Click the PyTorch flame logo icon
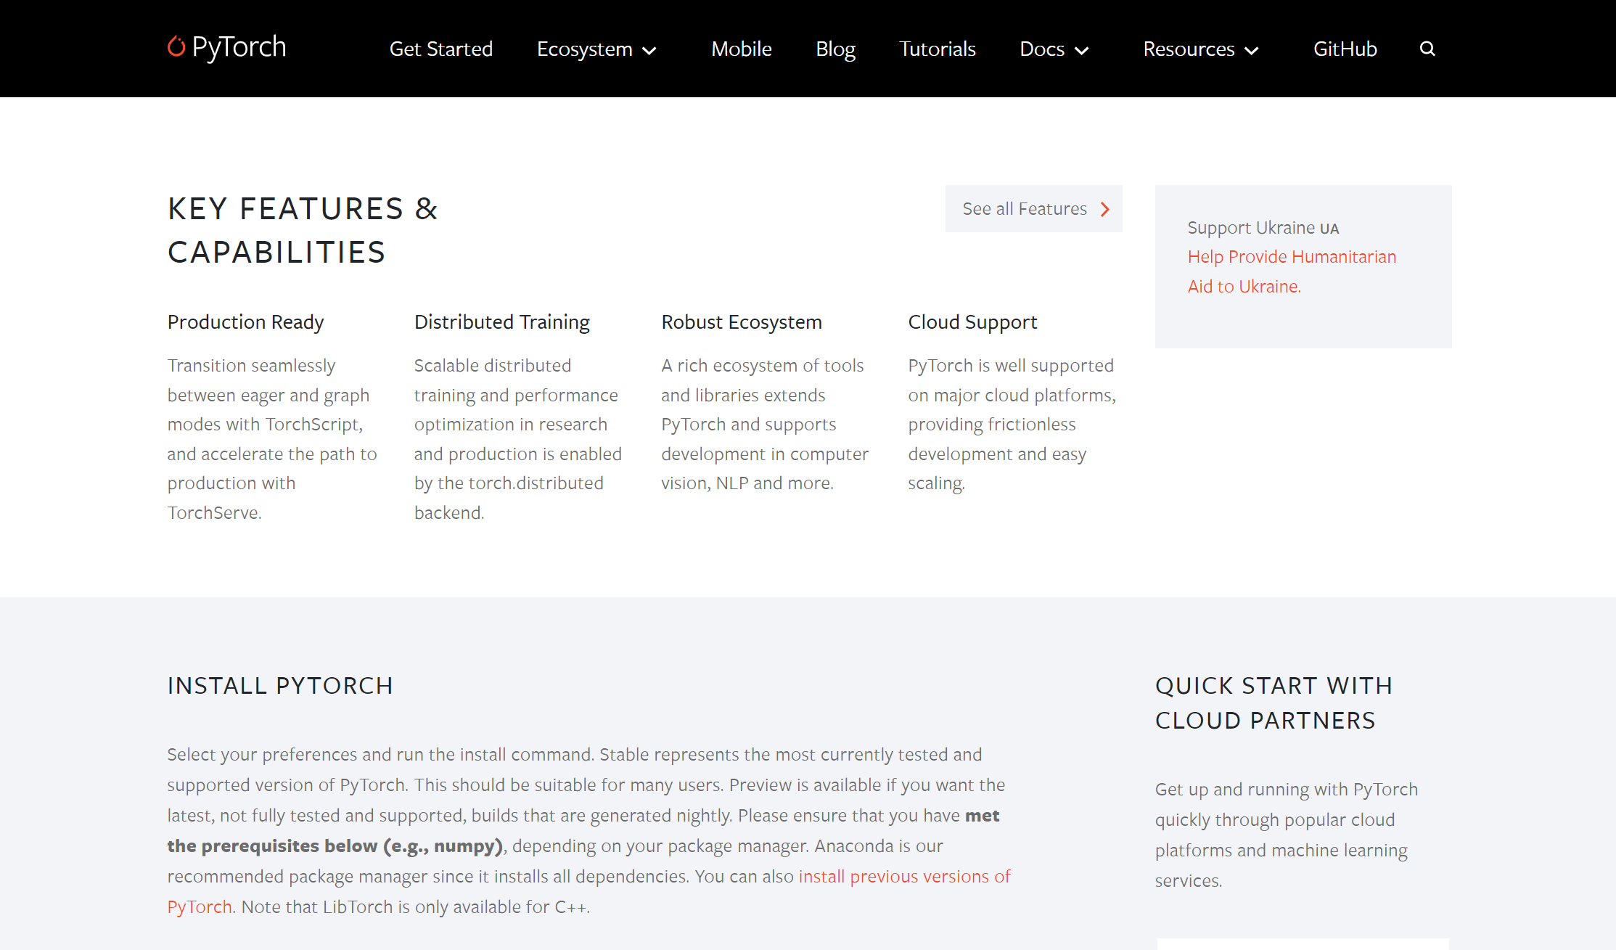Image resolution: width=1616 pixels, height=950 pixels. tap(176, 46)
